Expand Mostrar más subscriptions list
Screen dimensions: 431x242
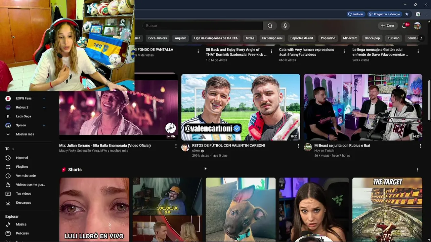click(25, 134)
